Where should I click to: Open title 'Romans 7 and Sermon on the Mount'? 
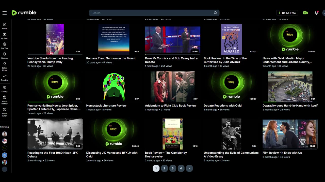111,58
